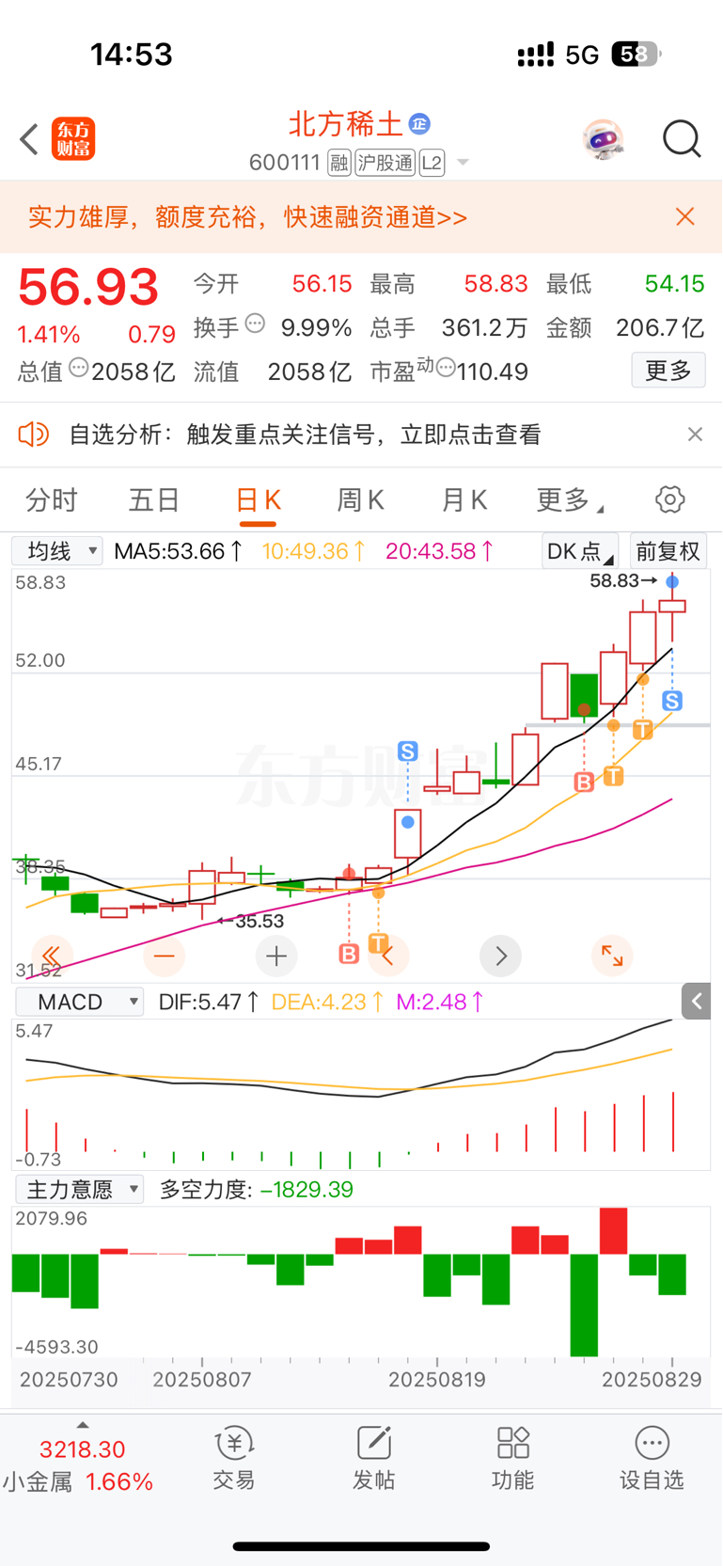Switch to the 分时 tab
The image size is (723, 1566).
point(52,499)
